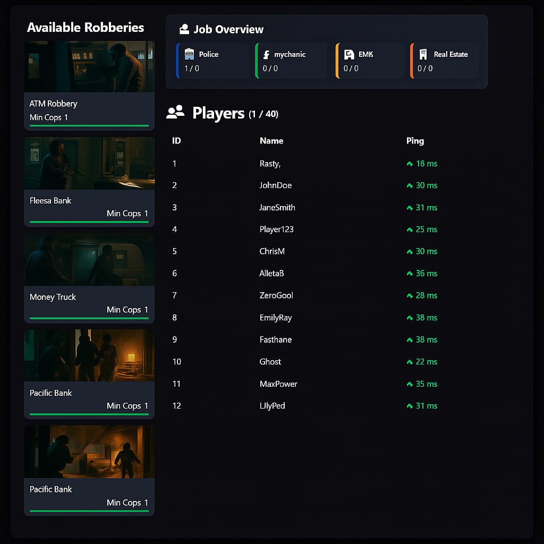Click the Job Overview person icon

click(x=184, y=29)
